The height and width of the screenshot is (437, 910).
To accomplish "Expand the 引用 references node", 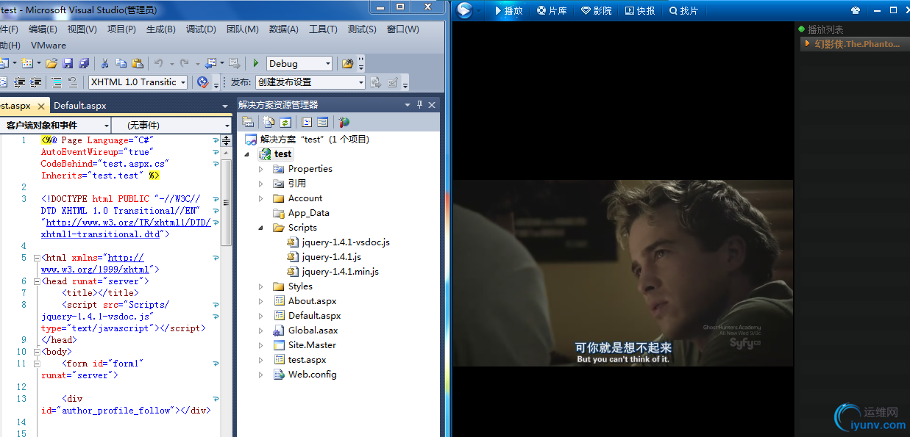I will coord(261,184).
